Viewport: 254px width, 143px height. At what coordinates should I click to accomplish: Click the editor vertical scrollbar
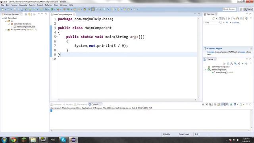tap(198, 58)
